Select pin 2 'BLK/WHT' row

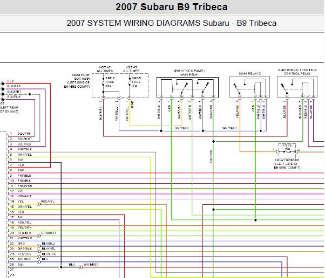coord(21,139)
